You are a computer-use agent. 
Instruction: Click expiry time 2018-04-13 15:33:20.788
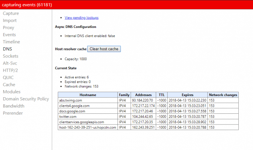[x=187, y=127]
